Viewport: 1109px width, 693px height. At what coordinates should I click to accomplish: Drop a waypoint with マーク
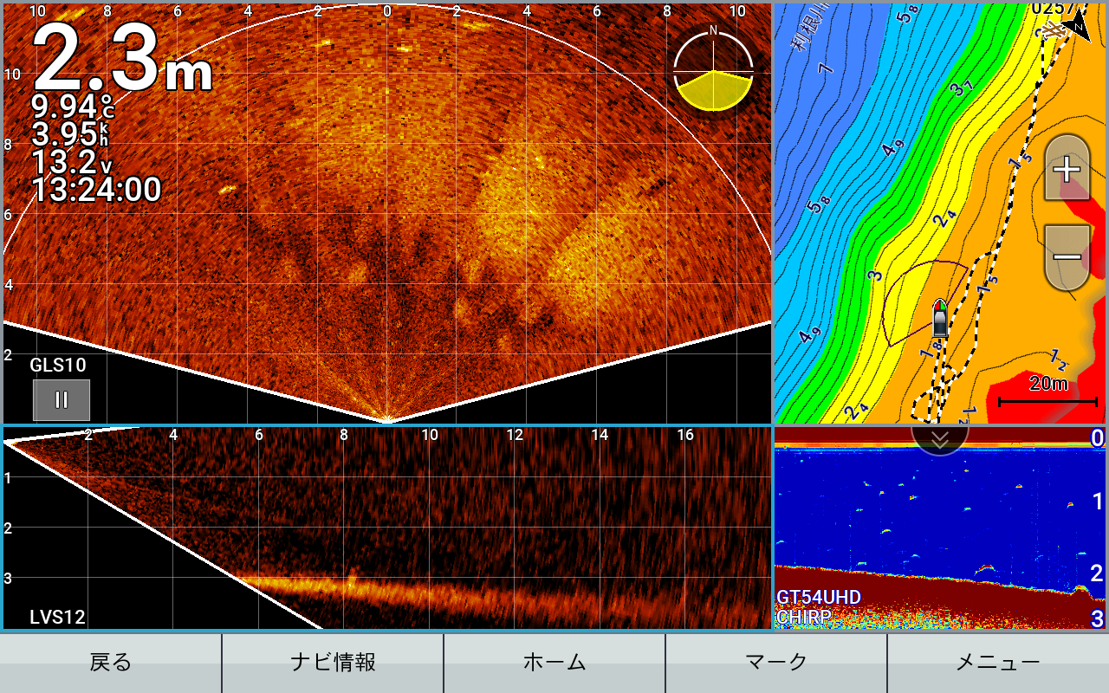[x=776, y=663]
